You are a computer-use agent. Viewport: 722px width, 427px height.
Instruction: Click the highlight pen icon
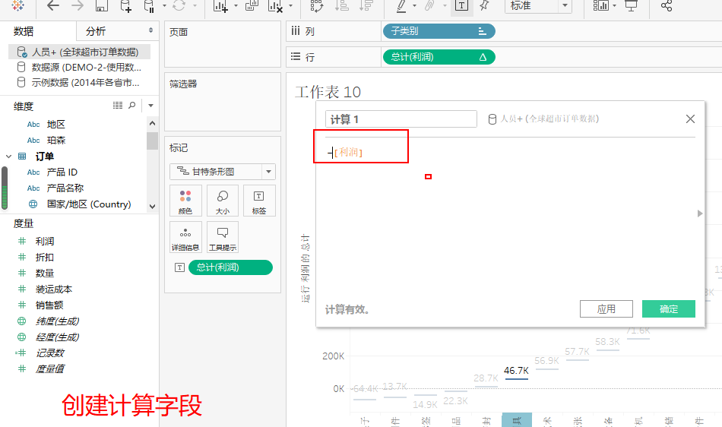pyautogui.click(x=401, y=6)
